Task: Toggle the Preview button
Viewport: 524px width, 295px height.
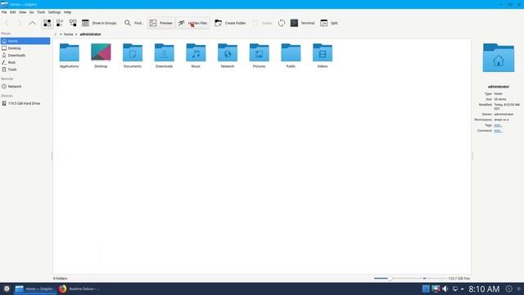Action: [x=161, y=23]
